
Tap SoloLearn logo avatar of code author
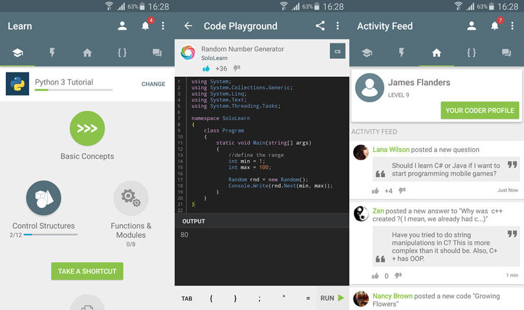pos(188,53)
